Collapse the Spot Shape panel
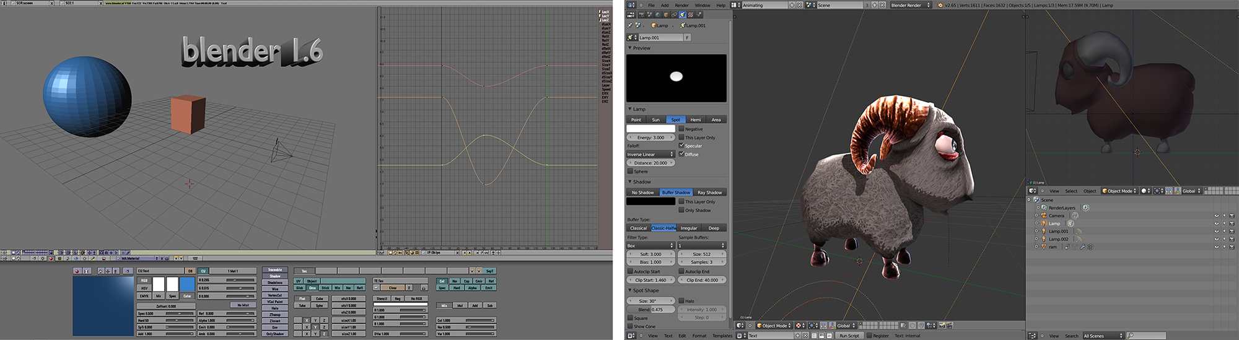 630,290
